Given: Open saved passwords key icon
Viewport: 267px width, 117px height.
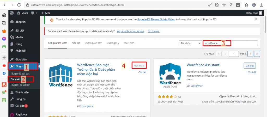Looking at the screenshot, I should click(x=210, y=5).
